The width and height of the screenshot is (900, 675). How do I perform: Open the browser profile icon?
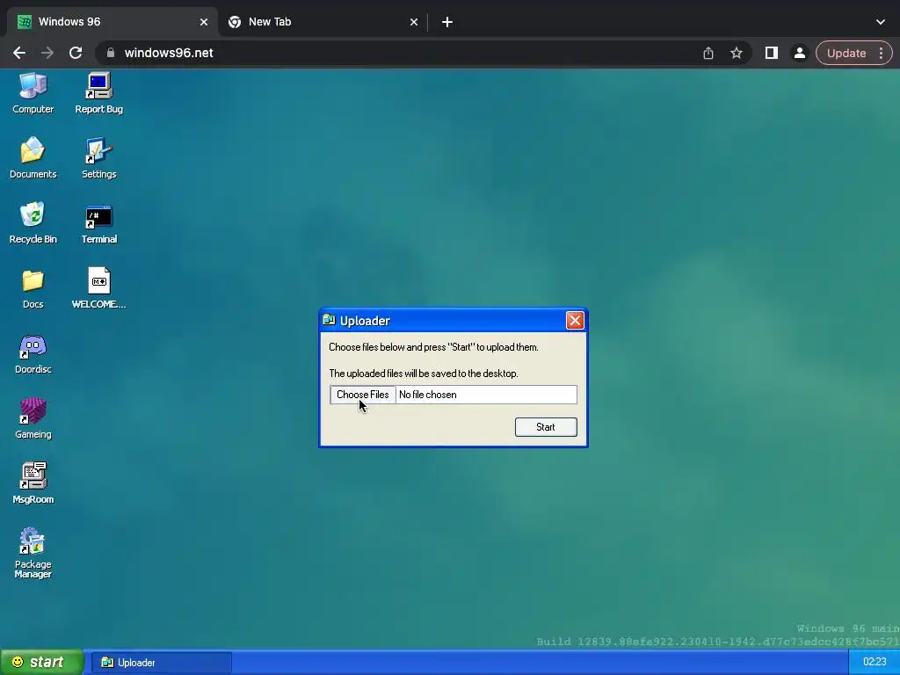click(x=799, y=53)
